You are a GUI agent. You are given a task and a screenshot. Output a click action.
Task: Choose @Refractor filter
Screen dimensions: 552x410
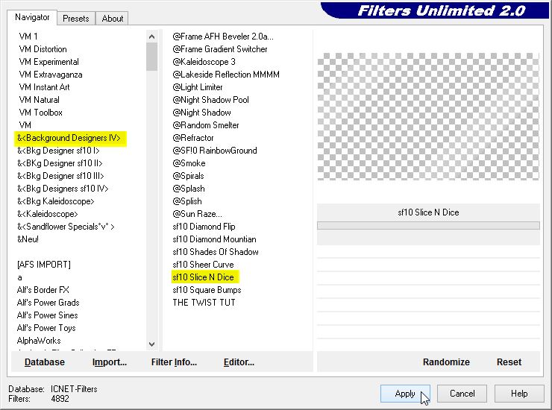(193, 138)
